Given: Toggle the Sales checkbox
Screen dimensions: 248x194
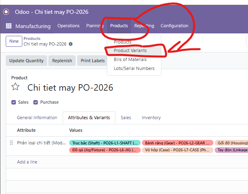Looking at the screenshot, I should (x=14, y=102).
